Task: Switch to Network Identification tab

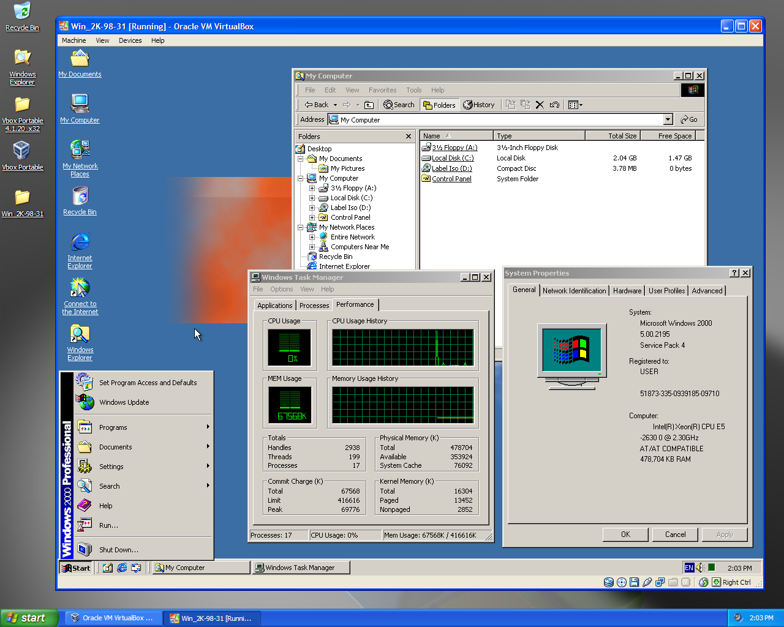Action: coord(574,291)
